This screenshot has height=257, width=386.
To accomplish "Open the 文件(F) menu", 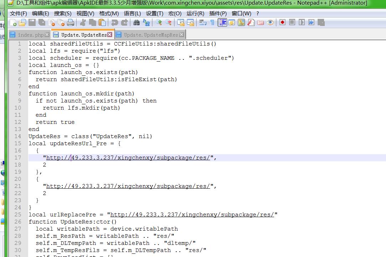I will click(18, 14).
